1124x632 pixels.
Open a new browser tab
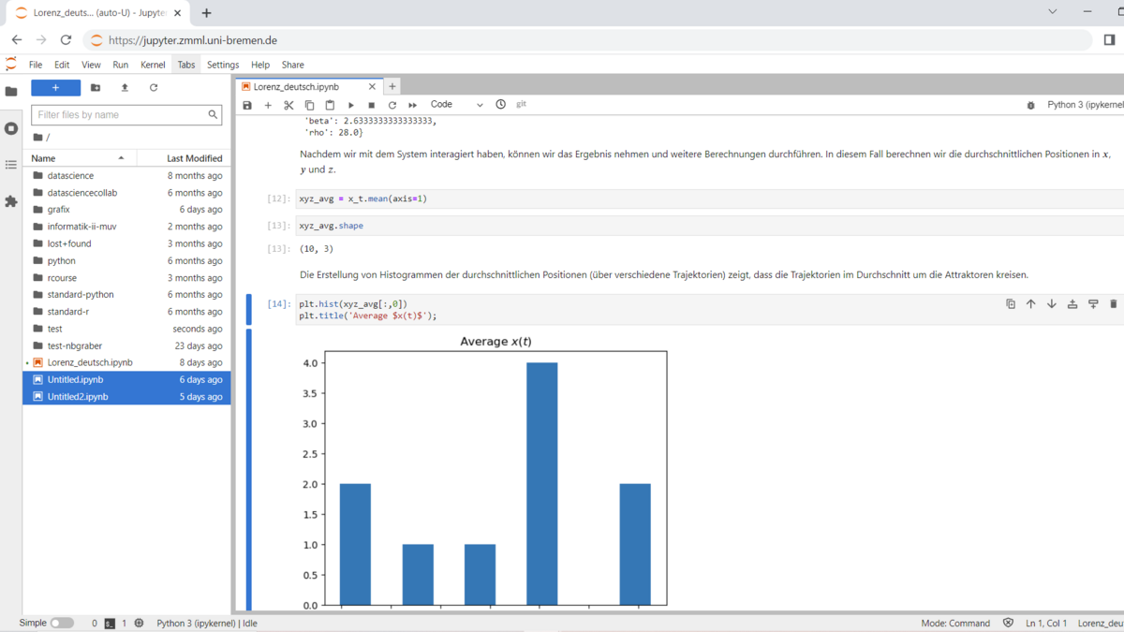206,13
